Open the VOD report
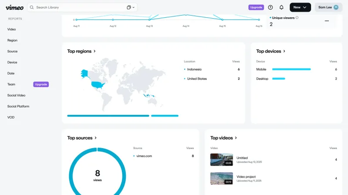The height and width of the screenshot is (195, 348). click(11, 117)
